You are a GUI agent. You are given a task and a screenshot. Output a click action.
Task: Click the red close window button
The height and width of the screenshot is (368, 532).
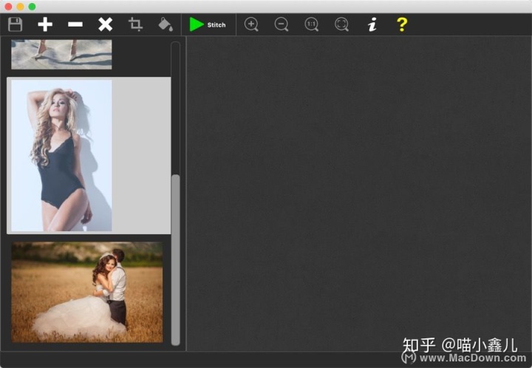[x=8, y=7]
